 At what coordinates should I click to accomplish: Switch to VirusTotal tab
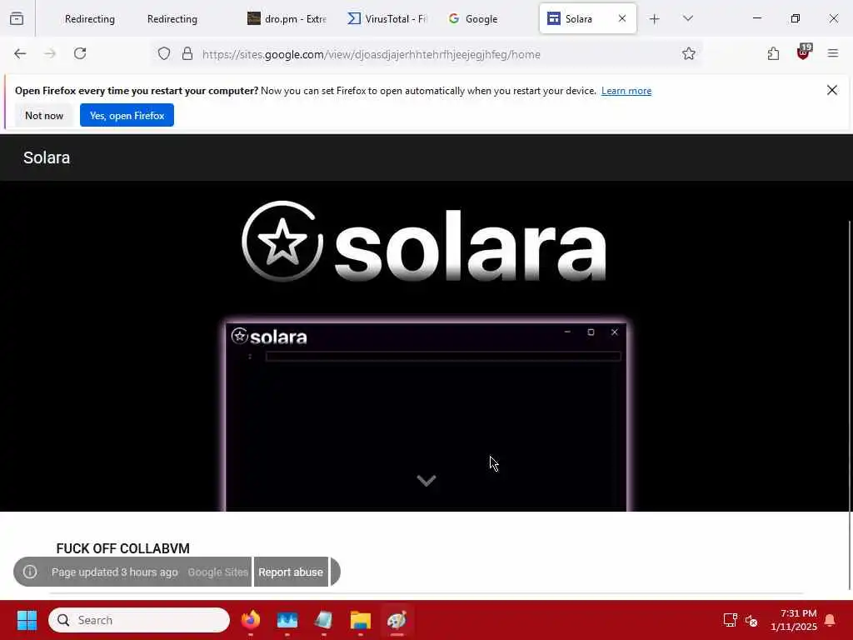pos(387,19)
